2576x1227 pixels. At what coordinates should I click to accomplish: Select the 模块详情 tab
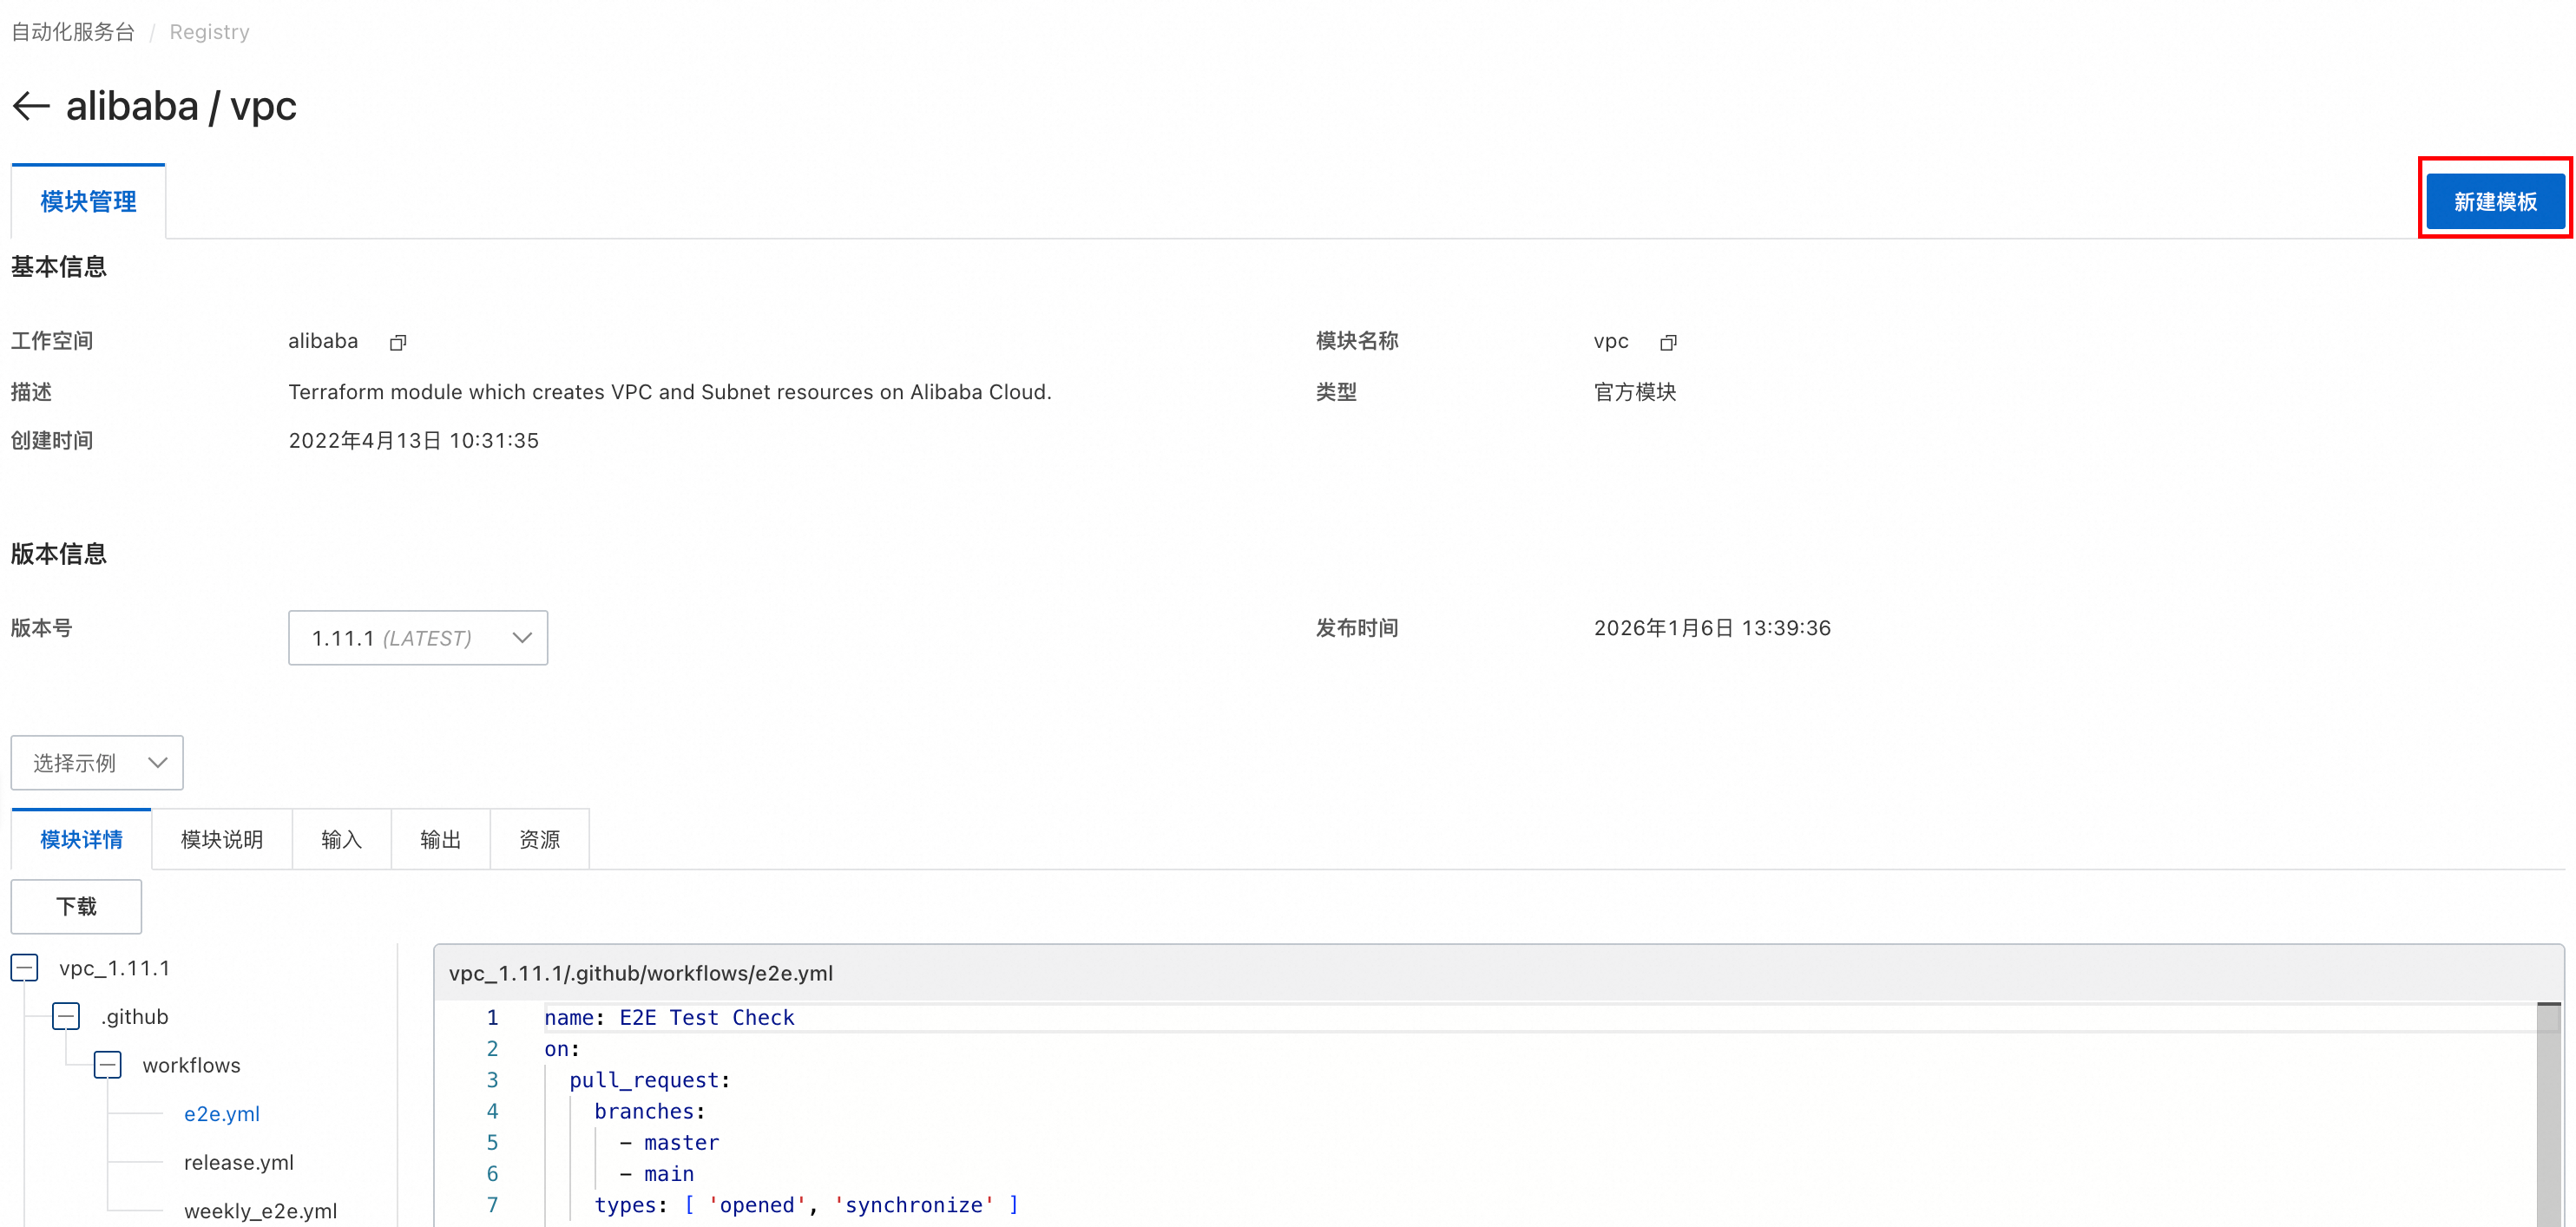pos(81,840)
